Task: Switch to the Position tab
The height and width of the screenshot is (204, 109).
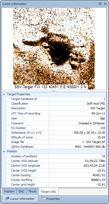Action: pyautogui.click(x=9, y=191)
